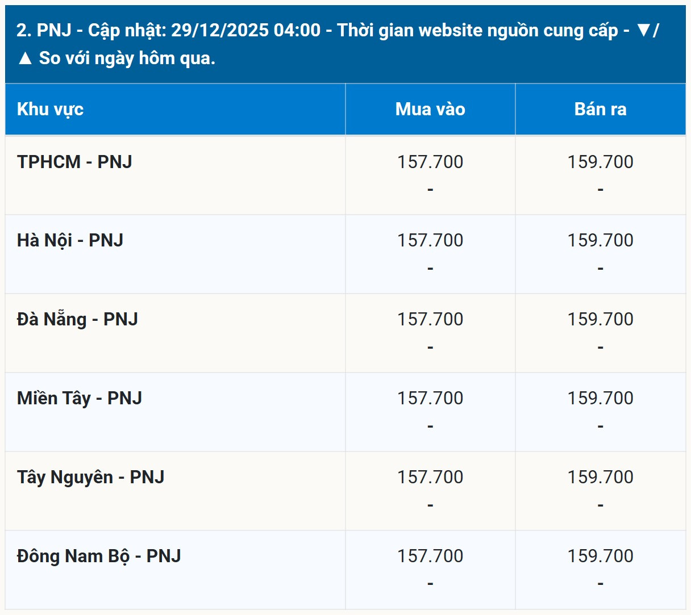This screenshot has width=691, height=615.
Task: Select the 'Bán ra' column header
Action: (x=600, y=109)
